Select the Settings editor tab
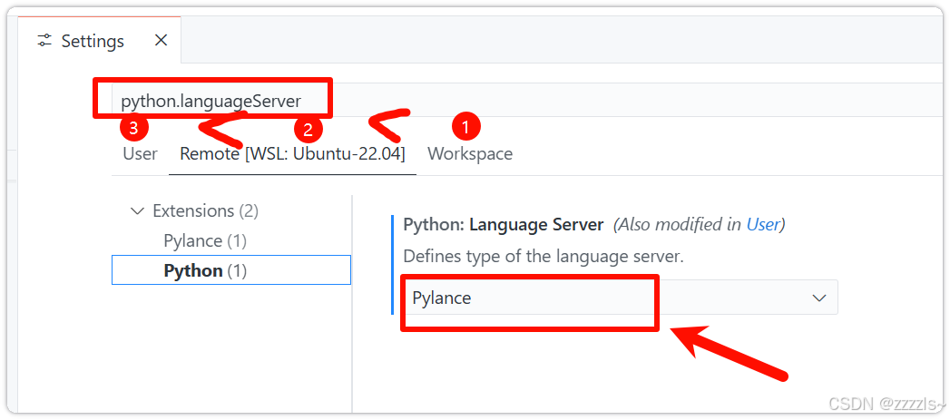Image resolution: width=950 pixels, height=420 pixels. pos(100,40)
